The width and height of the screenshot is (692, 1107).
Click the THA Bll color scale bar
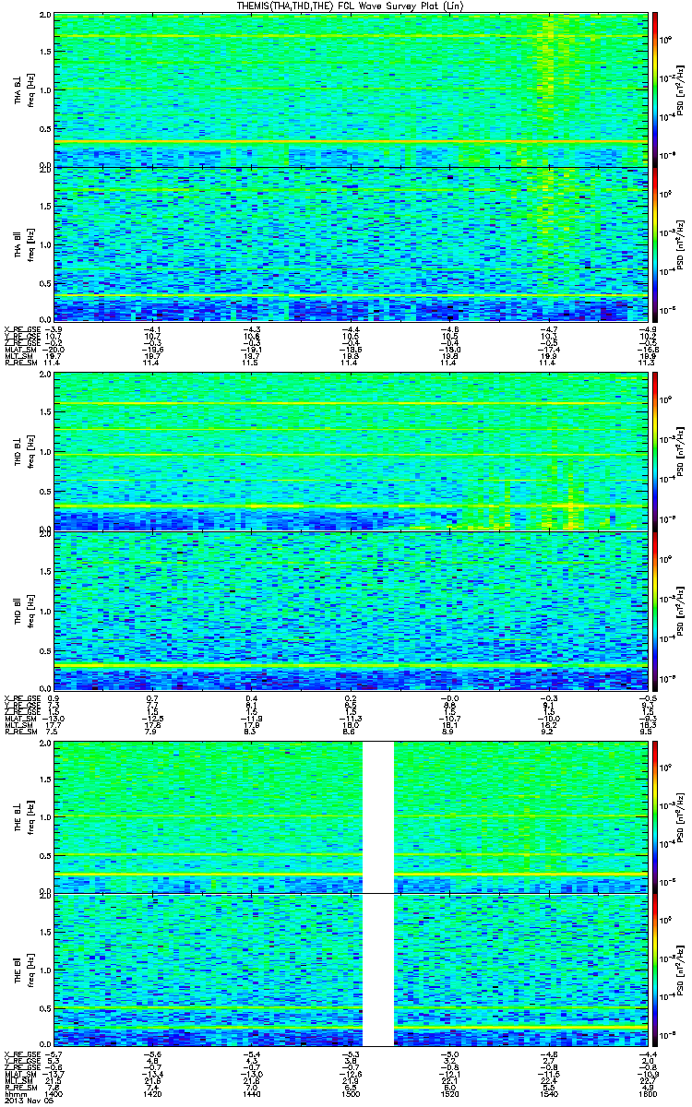[x=655, y=244]
